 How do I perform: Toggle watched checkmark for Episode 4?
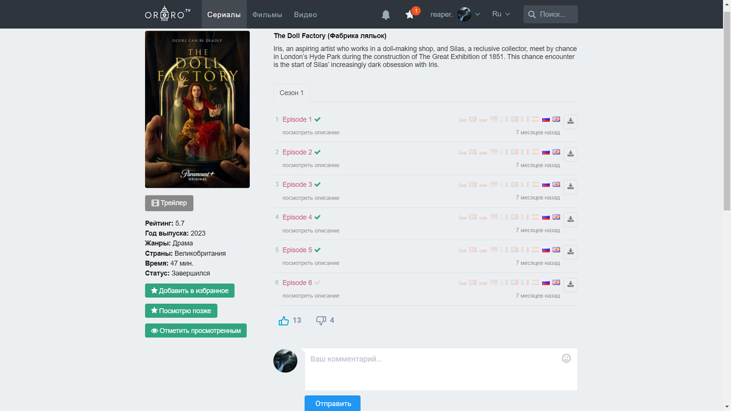317,217
